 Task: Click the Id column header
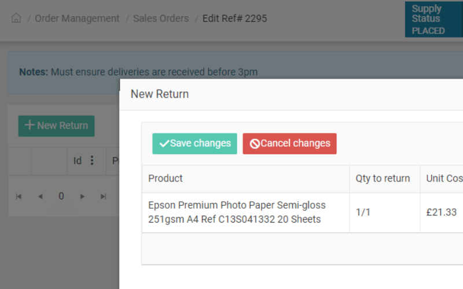coord(78,161)
